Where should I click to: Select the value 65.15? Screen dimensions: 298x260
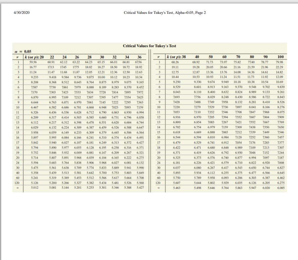(101, 62)
